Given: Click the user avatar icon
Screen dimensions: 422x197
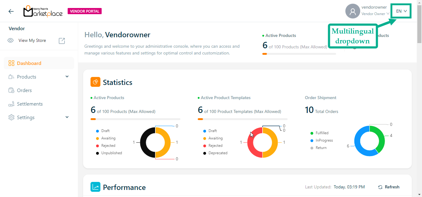Looking at the screenshot, I should coord(352,11).
